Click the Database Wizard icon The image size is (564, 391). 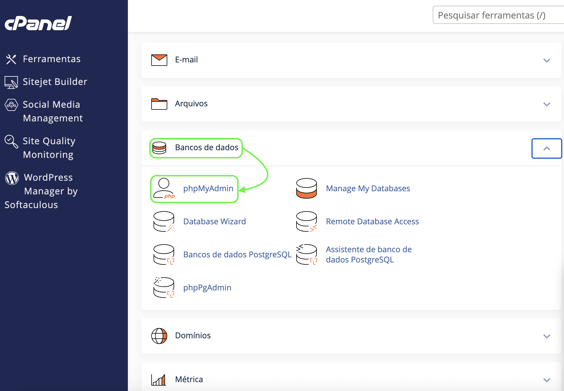[x=164, y=221]
